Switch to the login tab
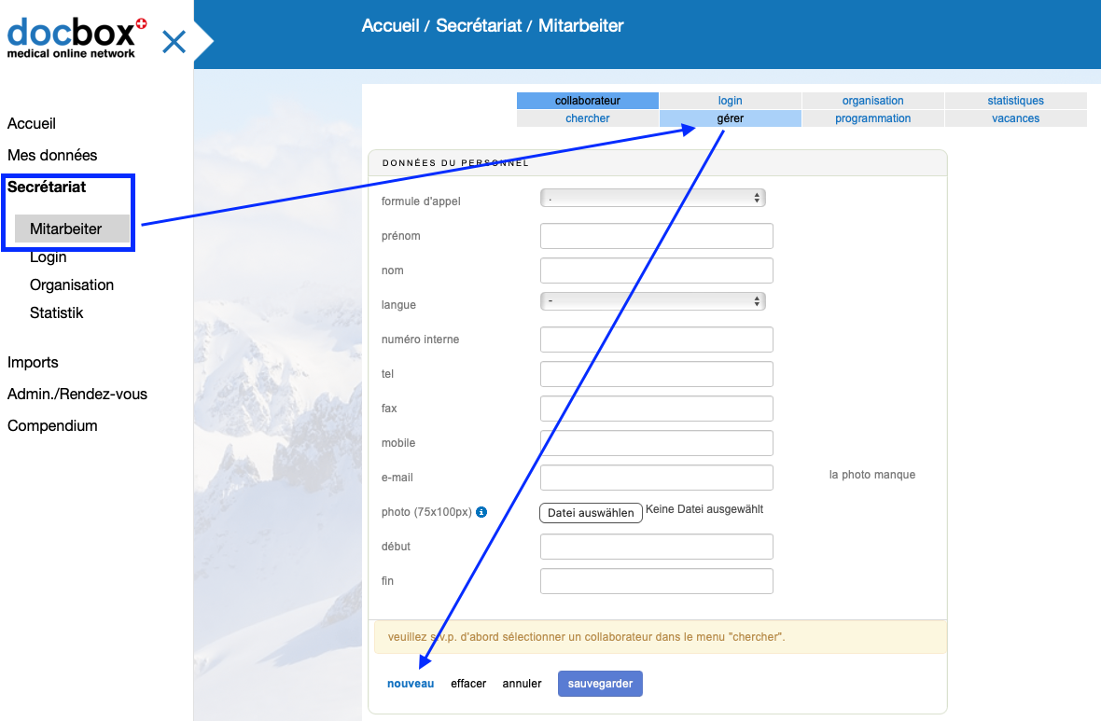Viewport: 1101px width, 721px height. (x=730, y=101)
